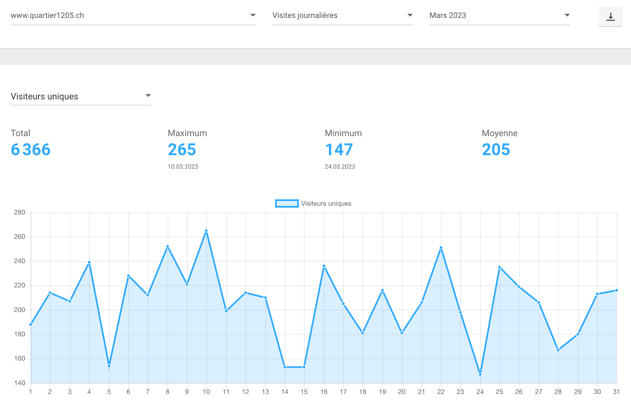Click the data point on day 28
631x410 pixels.
[558, 350]
